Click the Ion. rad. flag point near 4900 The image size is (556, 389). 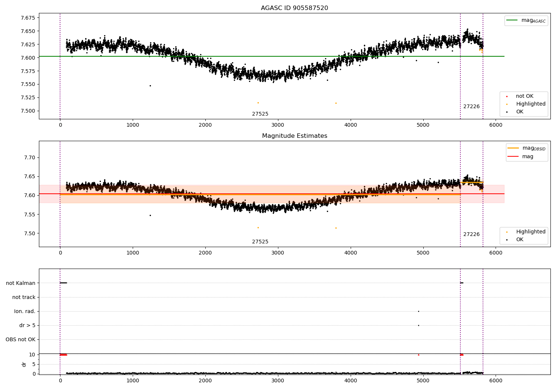[418, 311]
